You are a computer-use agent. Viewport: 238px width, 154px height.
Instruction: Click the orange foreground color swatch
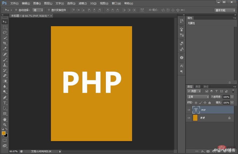(4, 133)
